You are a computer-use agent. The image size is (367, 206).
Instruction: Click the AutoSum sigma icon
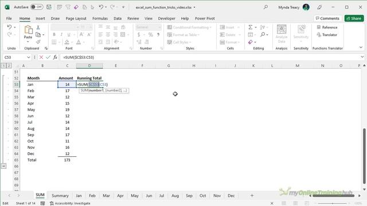coord(250,27)
